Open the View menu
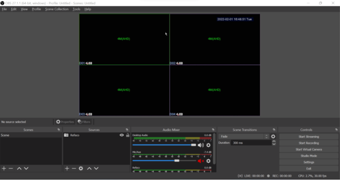340x180 pixels. point(24,9)
